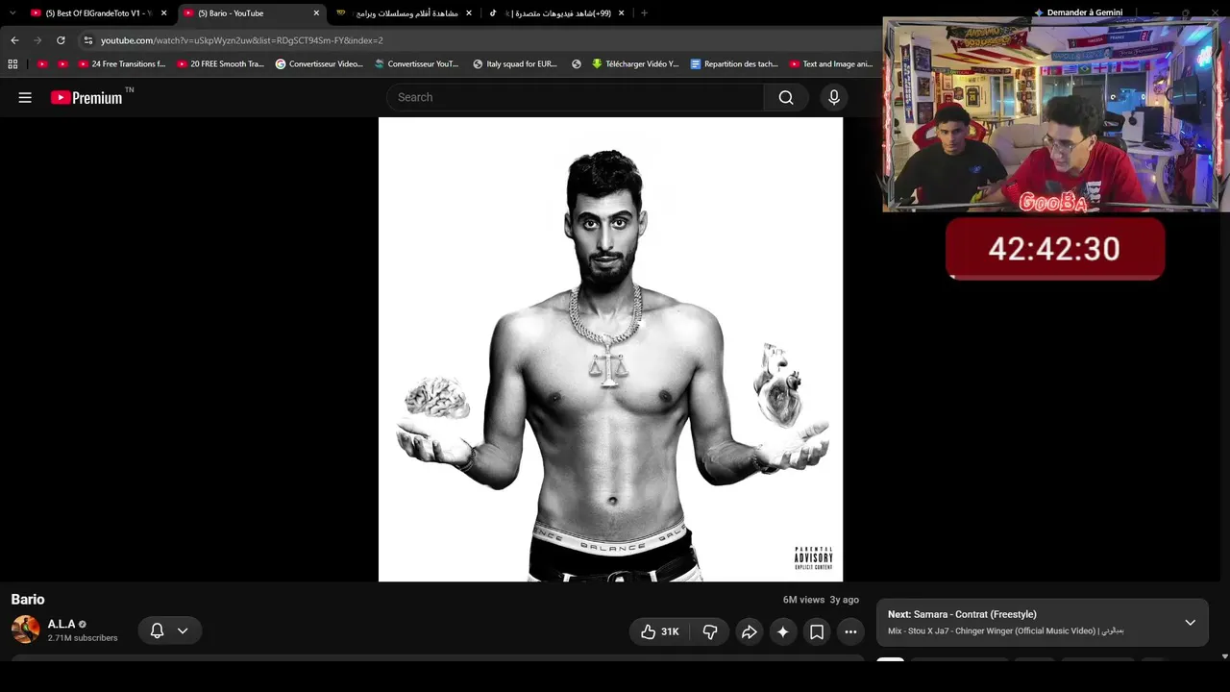This screenshot has height=692, width=1230.
Task: Switch to the شاهد فيديوهات متصدرة tab
Action: (x=557, y=13)
